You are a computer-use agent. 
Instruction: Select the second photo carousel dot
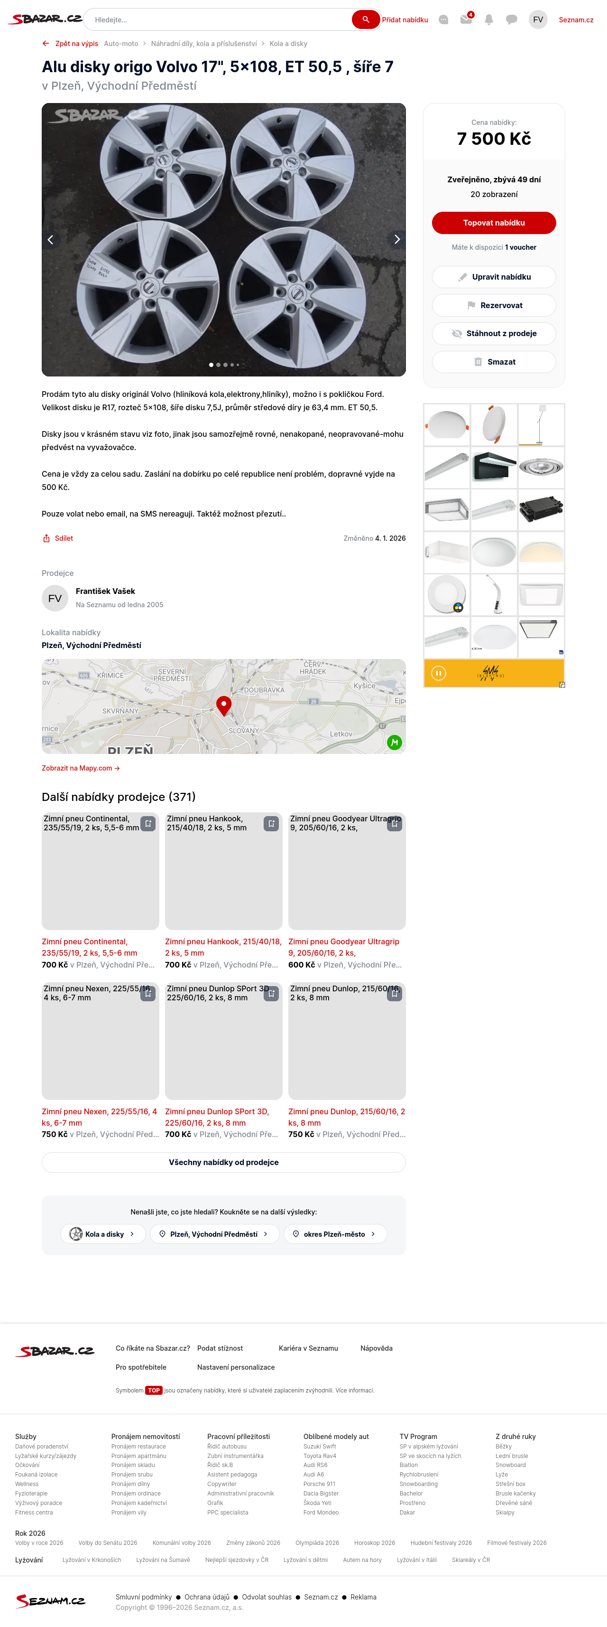pyautogui.click(x=218, y=365)
